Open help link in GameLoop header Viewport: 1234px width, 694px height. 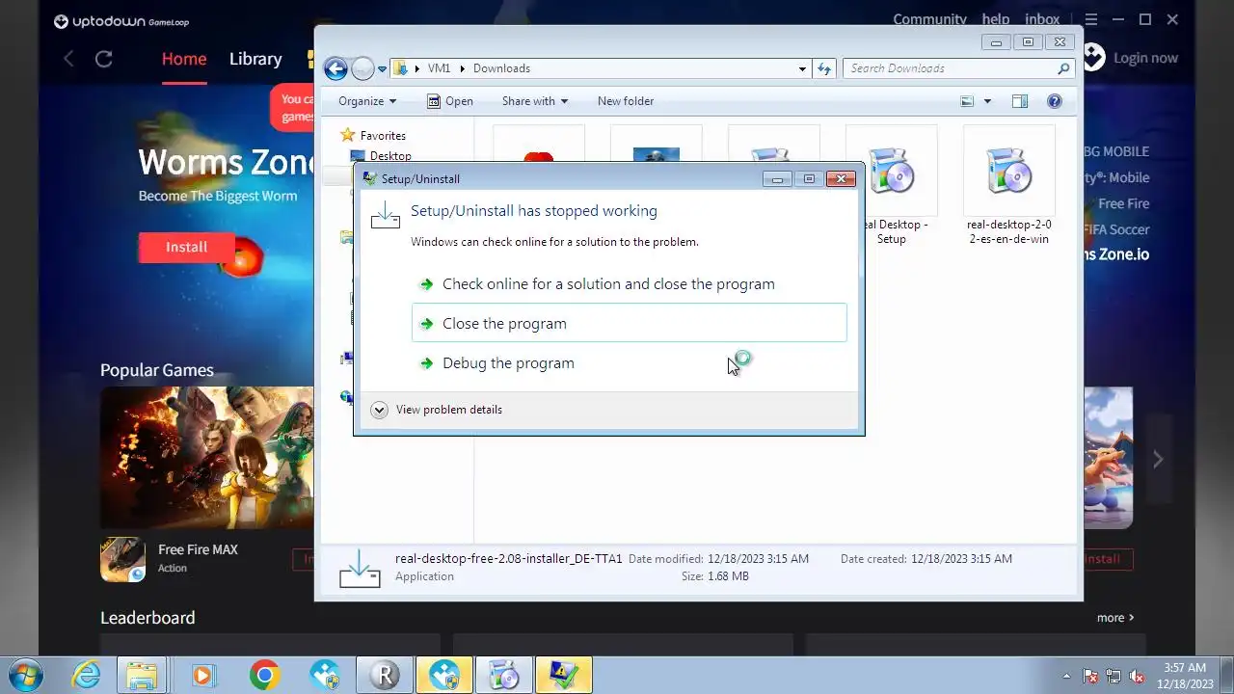coord(996,19)
